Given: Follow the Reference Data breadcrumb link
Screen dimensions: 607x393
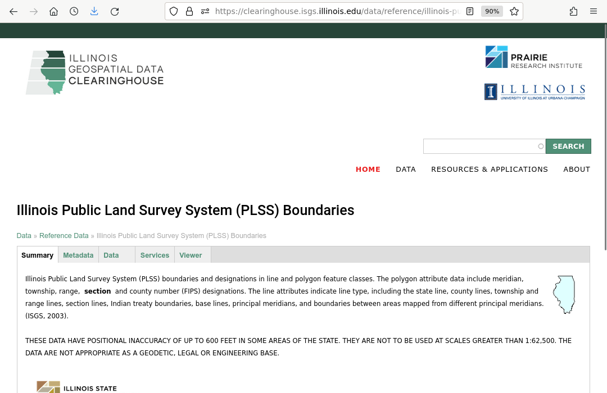Looking at the screenshot, I should pos(64,236).
